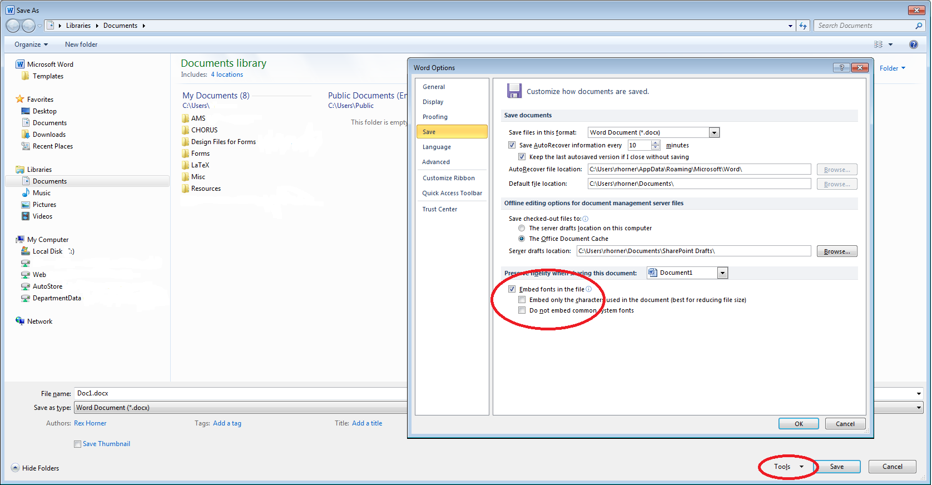Open the Help question mark icon in Save As
The image size is (932, 485).
(913, 44)
